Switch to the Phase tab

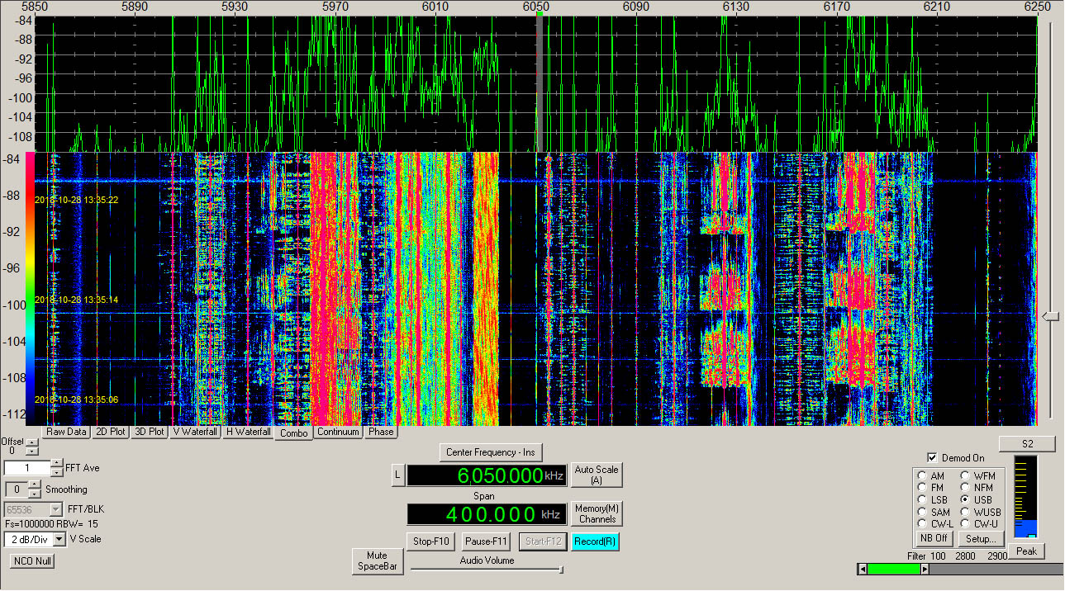point(381,432)
